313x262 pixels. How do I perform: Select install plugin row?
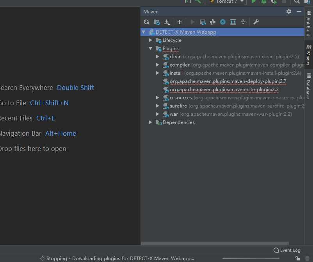[x=222, y=73]
